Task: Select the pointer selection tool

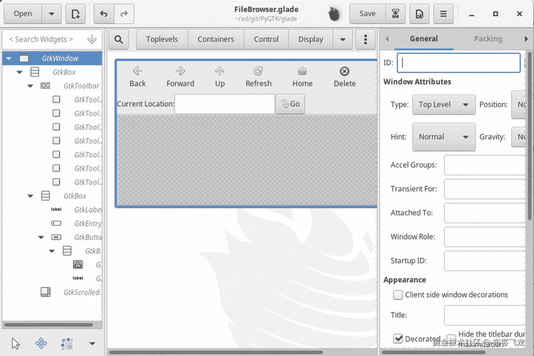Action: 16,343
